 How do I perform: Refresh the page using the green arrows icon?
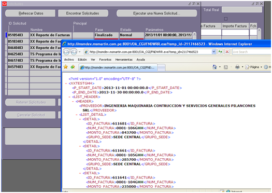220,51
